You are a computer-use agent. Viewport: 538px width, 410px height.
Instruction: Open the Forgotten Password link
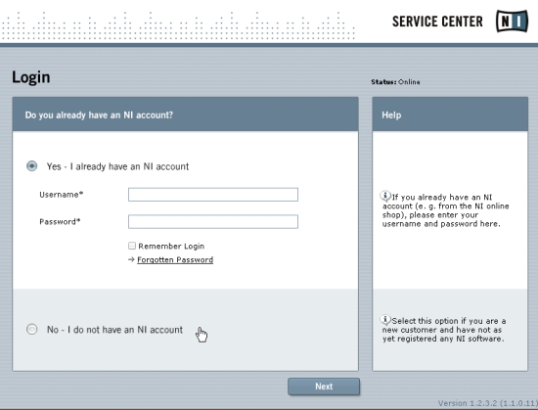tap(175, 259)
